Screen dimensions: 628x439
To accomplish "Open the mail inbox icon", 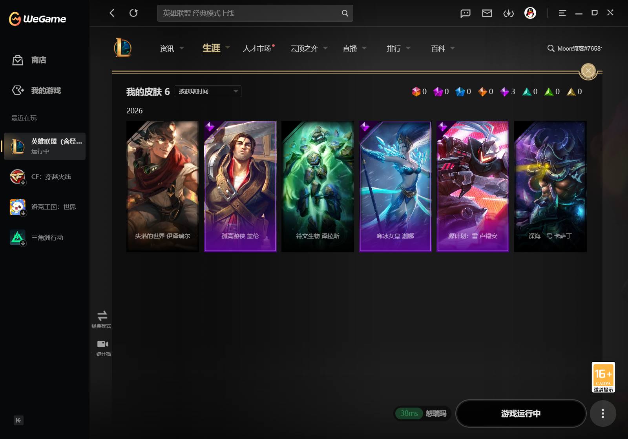I will [487, 13].
